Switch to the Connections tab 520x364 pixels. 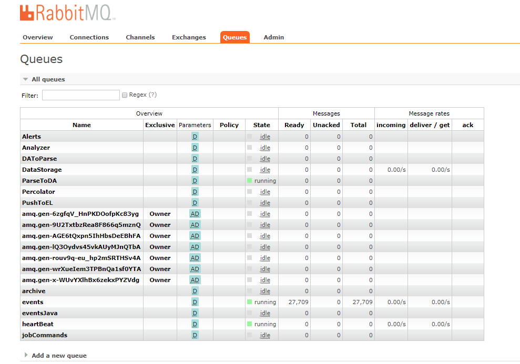click(89, 37)
